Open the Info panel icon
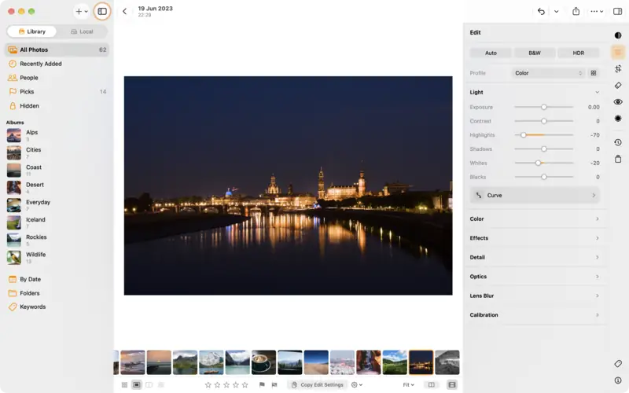Image resolution: width=629 pixels, height=393 pixels. (x=618, y=380)
